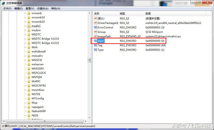
Task: Click the MSiSCSI folder icon
Action: click(29, 60)
